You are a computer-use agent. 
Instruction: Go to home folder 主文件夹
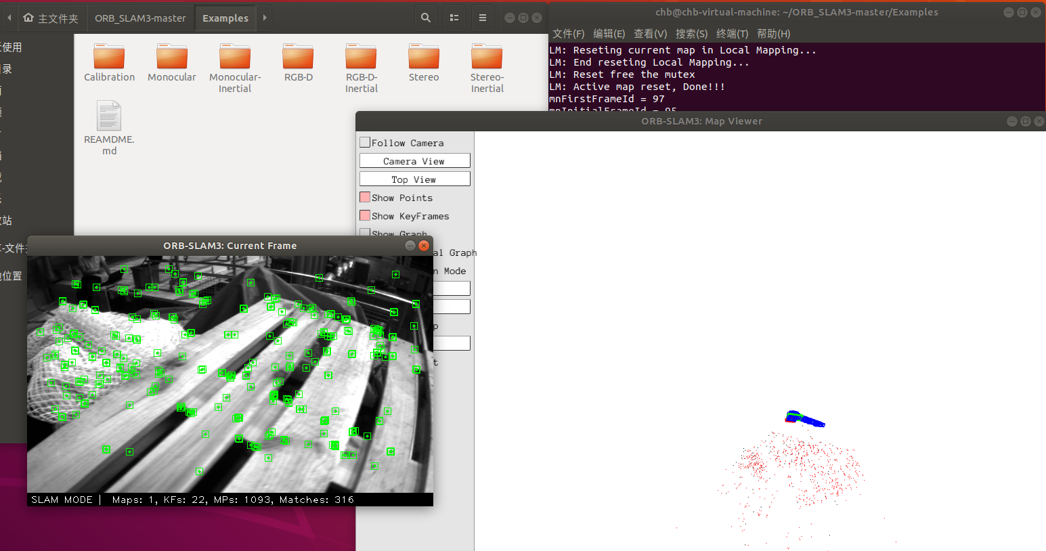click(51, 18)
